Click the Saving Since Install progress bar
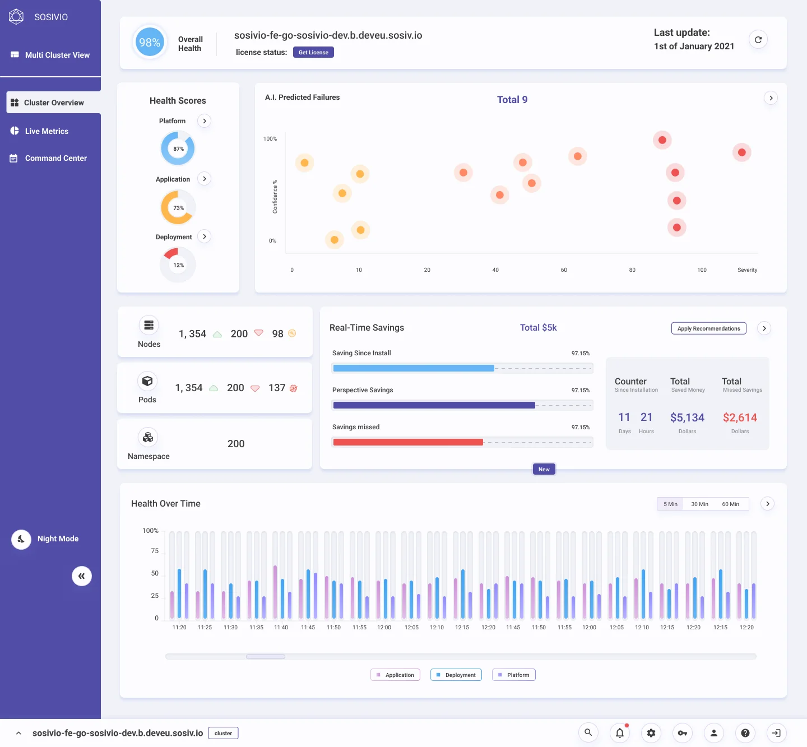The width and height of the screenshot is (807, 747). point(462,368)
